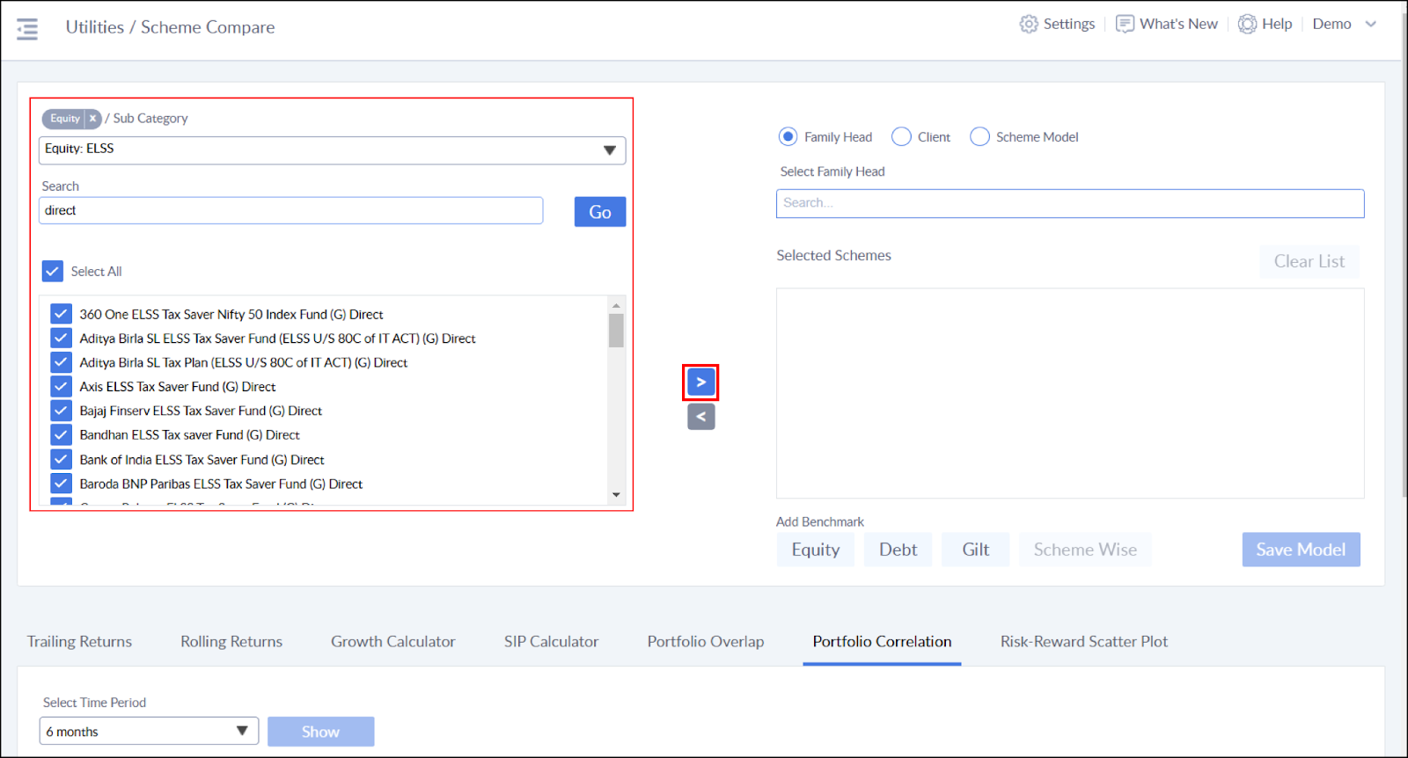This screenshot has height=758, width=1408.
Task: Open the Portfolio Overlap tab
Action: (706, 642)
